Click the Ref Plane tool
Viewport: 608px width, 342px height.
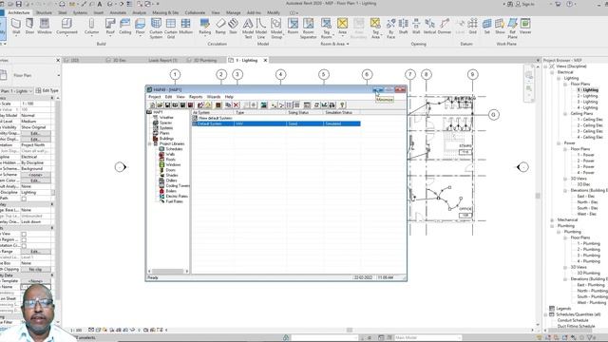coord(513,28)
